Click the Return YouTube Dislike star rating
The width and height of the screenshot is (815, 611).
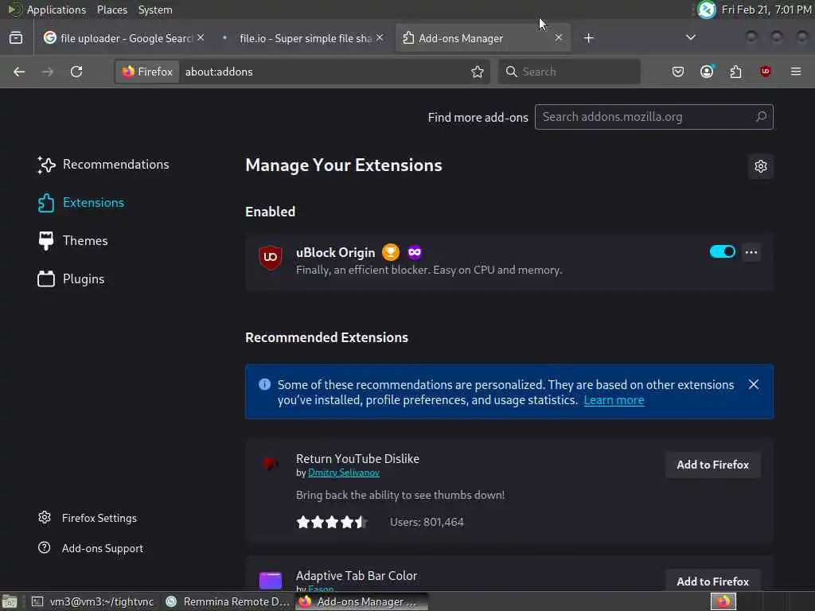pos(332,522)
